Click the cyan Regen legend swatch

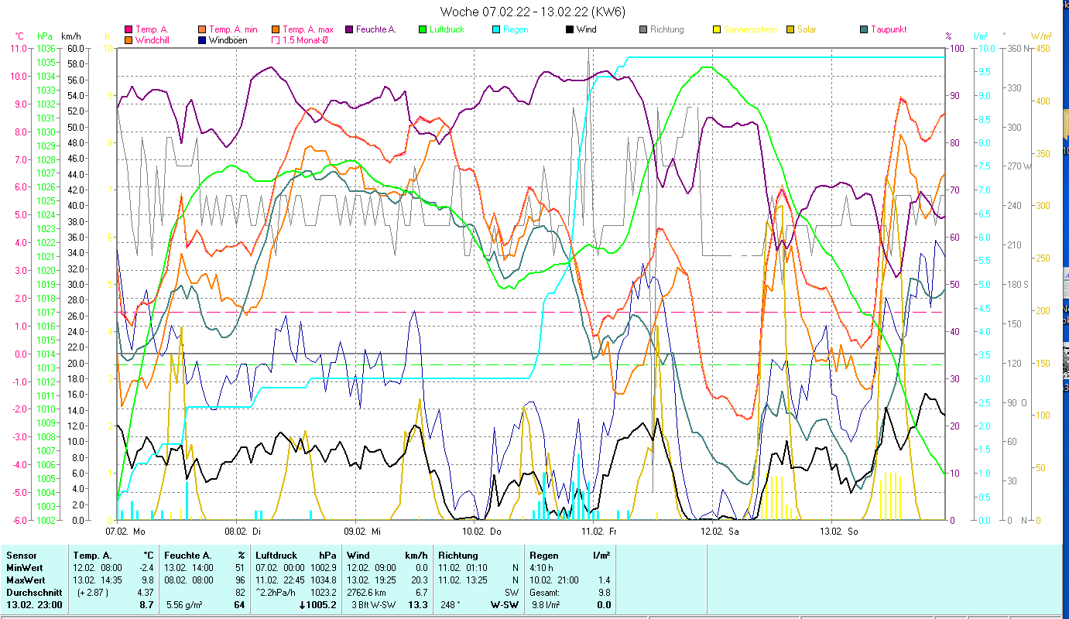pos(496,29)
